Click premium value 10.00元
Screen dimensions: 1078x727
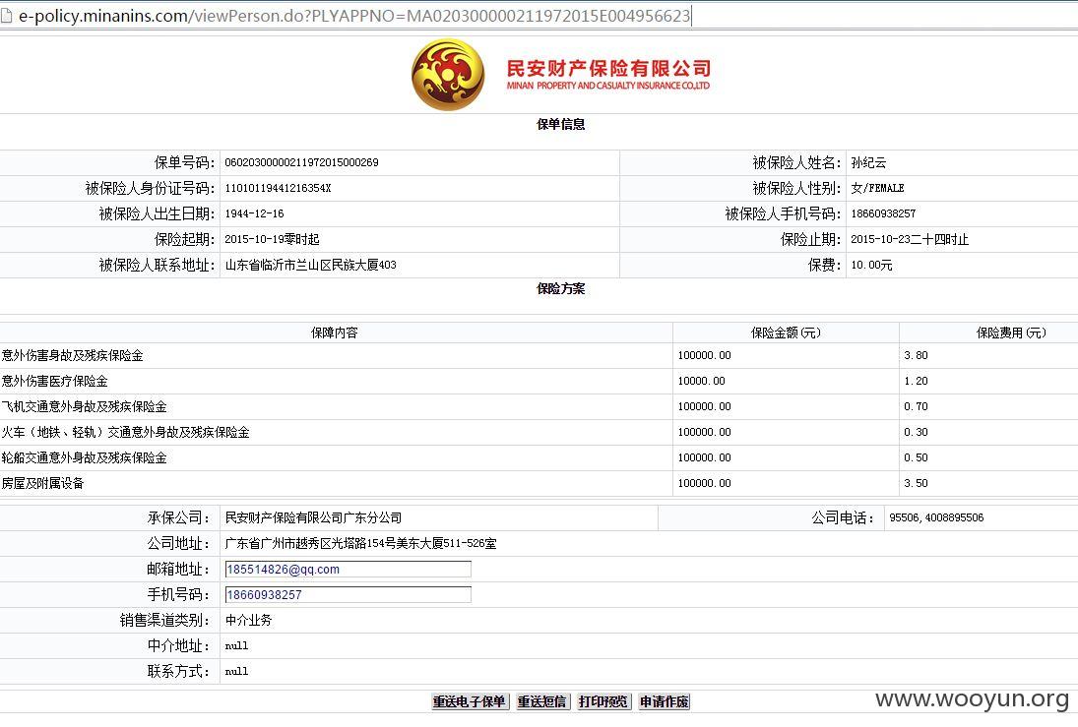coord(871,266)
